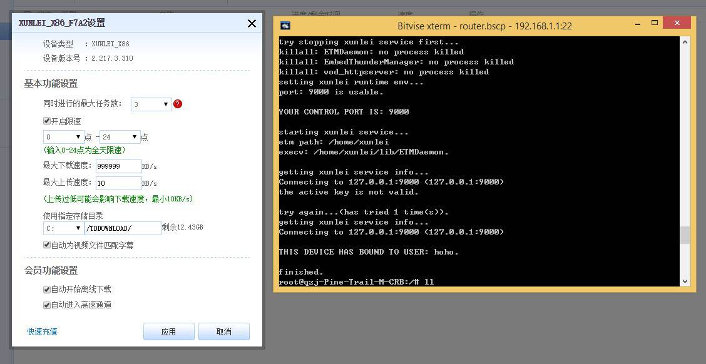Minimize the Bitvise xterm window

[638, 23]
